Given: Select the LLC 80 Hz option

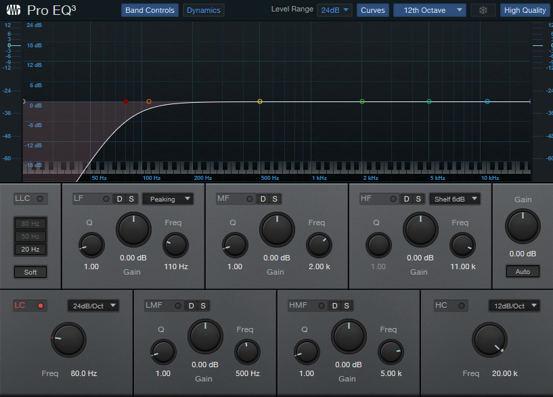Looking at the screenshot, I should (30, 223).
